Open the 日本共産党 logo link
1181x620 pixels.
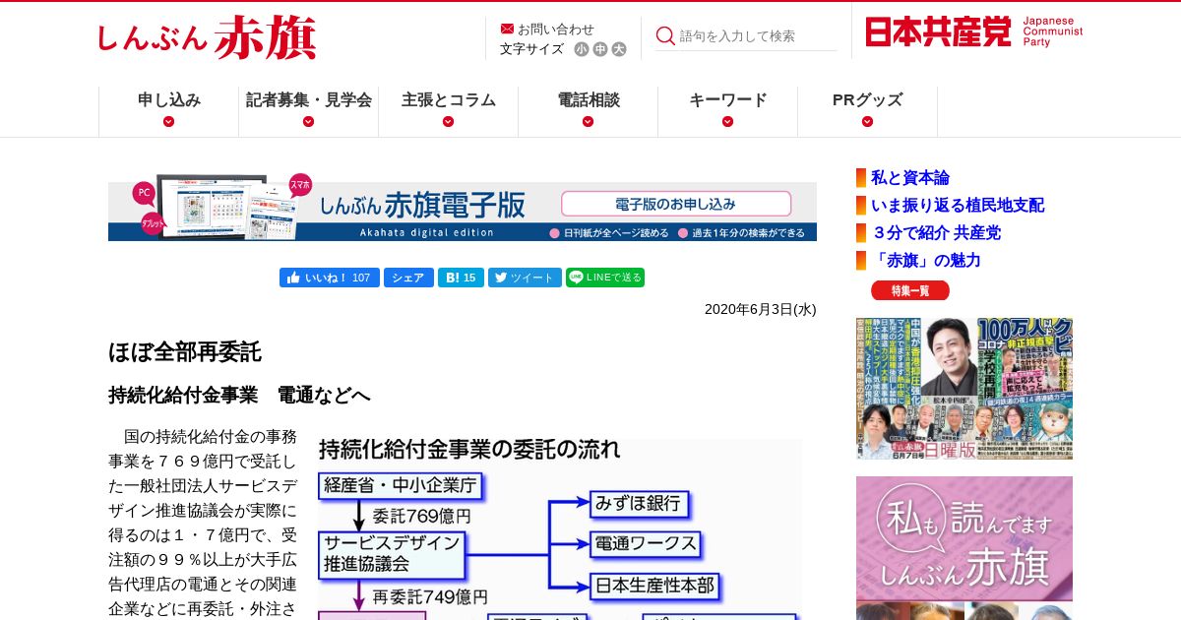pos(974,31)
